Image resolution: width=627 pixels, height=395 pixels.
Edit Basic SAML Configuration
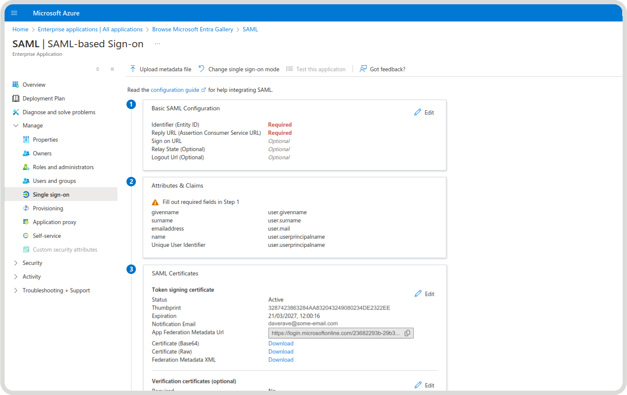point(425,112)
